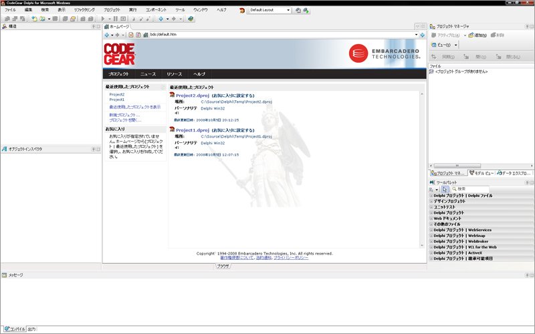This screenshot has height=334, width=535.
Task: Click the Save desktop layout icon
Action: (x=298, y=11)
